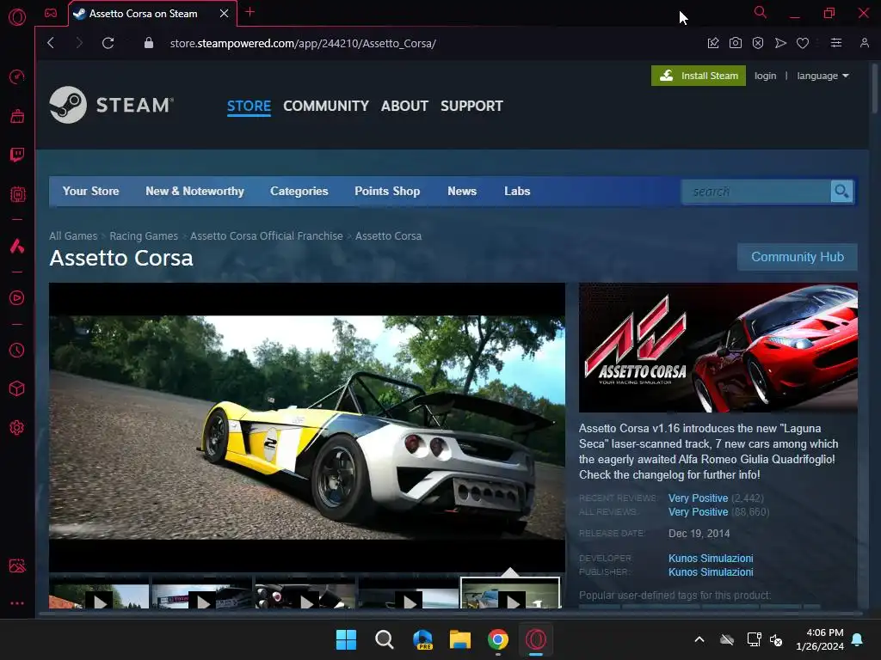This screenshot has height=660, width=881.
Task: Select the STORE tab
Action: click(x=249, y=106)
